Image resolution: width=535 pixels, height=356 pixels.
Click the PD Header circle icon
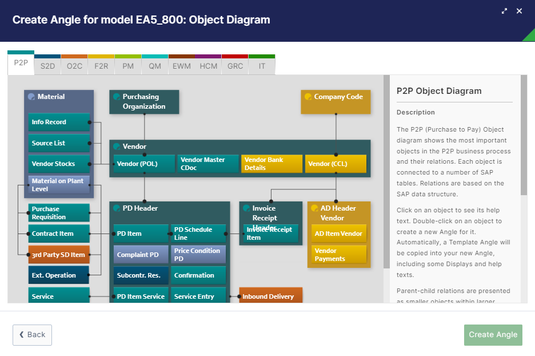tap(117, 208)
